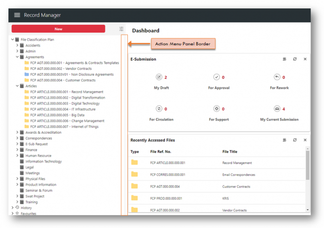
Task: Close the Recently Accessed Files panel
Action: (x=305, y=140)
